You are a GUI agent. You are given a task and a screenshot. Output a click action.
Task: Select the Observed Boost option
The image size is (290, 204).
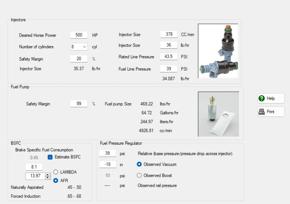click(139, 175)
